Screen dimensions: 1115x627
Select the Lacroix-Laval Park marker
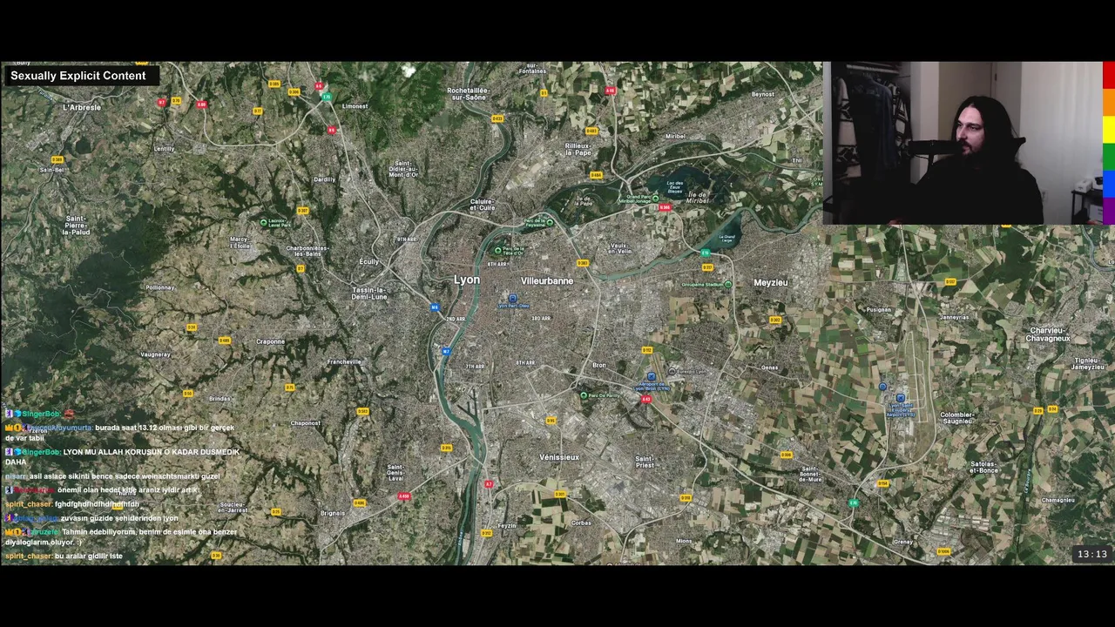[x=264, y=222]
